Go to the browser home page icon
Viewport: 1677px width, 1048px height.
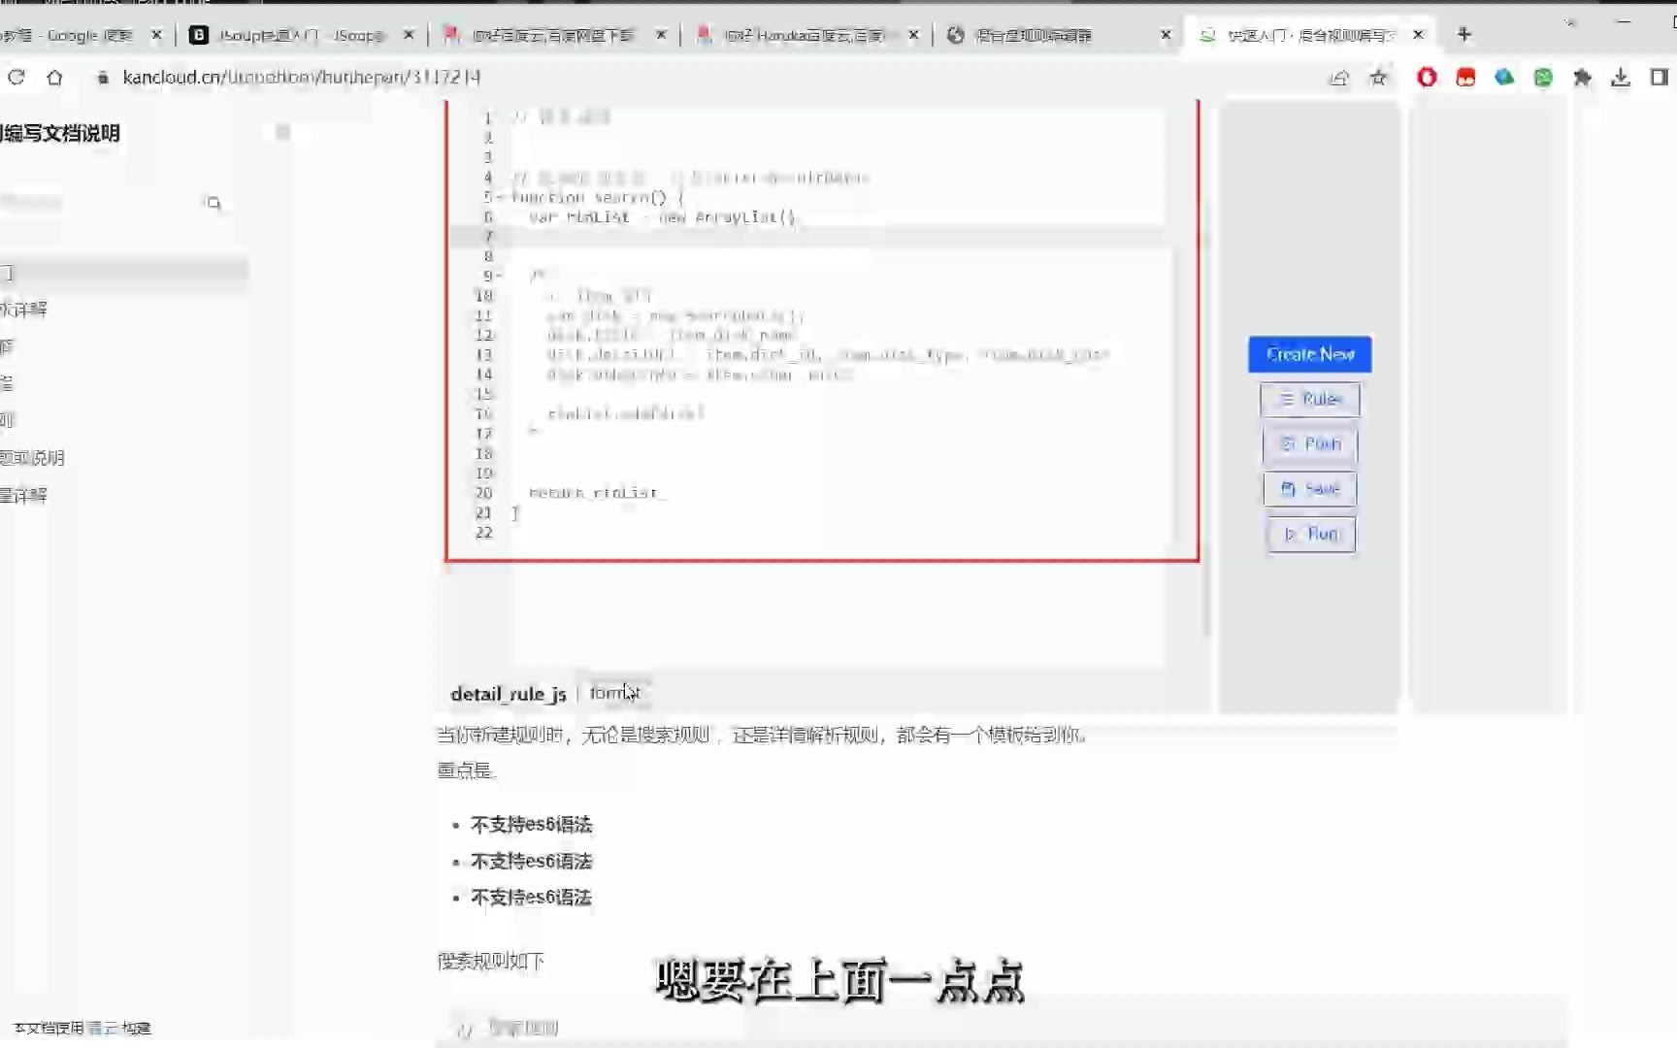[x=54, y=78]
